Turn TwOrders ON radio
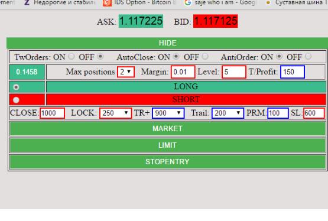 (x=72, y=57)
